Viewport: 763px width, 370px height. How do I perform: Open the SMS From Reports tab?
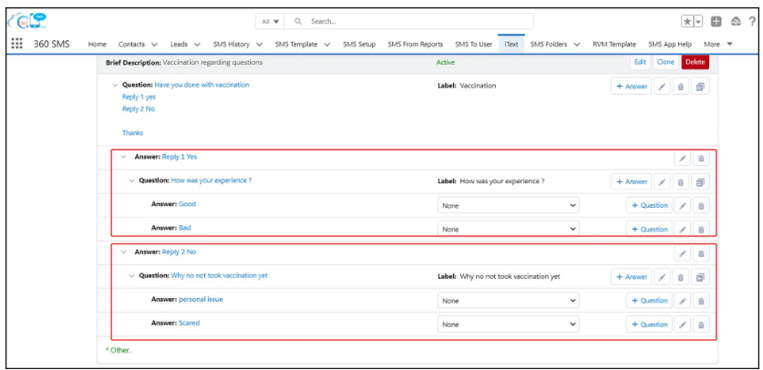[415, 44]
